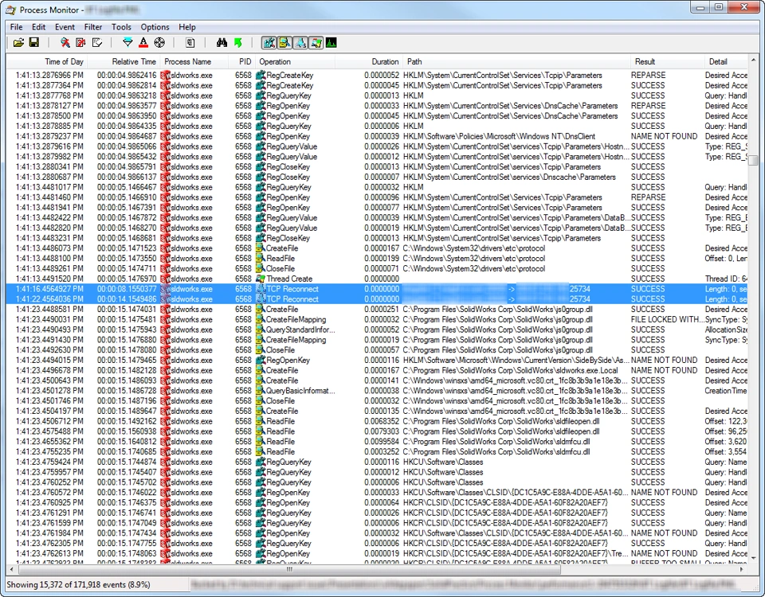The width and height of the screenshot is (765, 597).
Task: Click the FILE LOCKED WITH... result cell
Action: coord(667,320)
